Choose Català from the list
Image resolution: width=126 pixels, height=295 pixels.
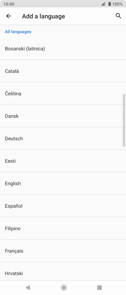(63, 71)
